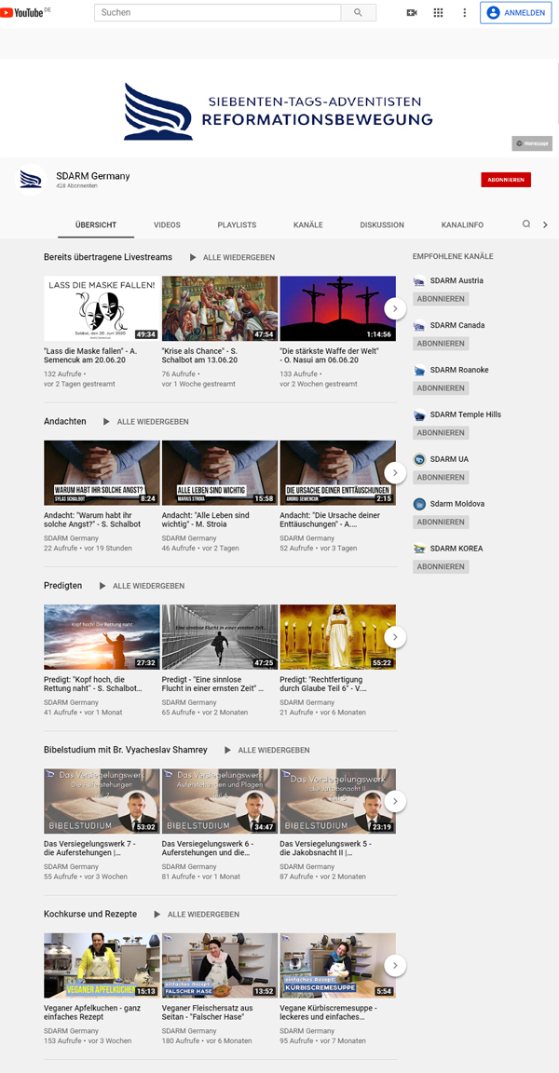Click the Suchen search field
The height and width of the screenshot is (1073, 559).
click(218, 12)
